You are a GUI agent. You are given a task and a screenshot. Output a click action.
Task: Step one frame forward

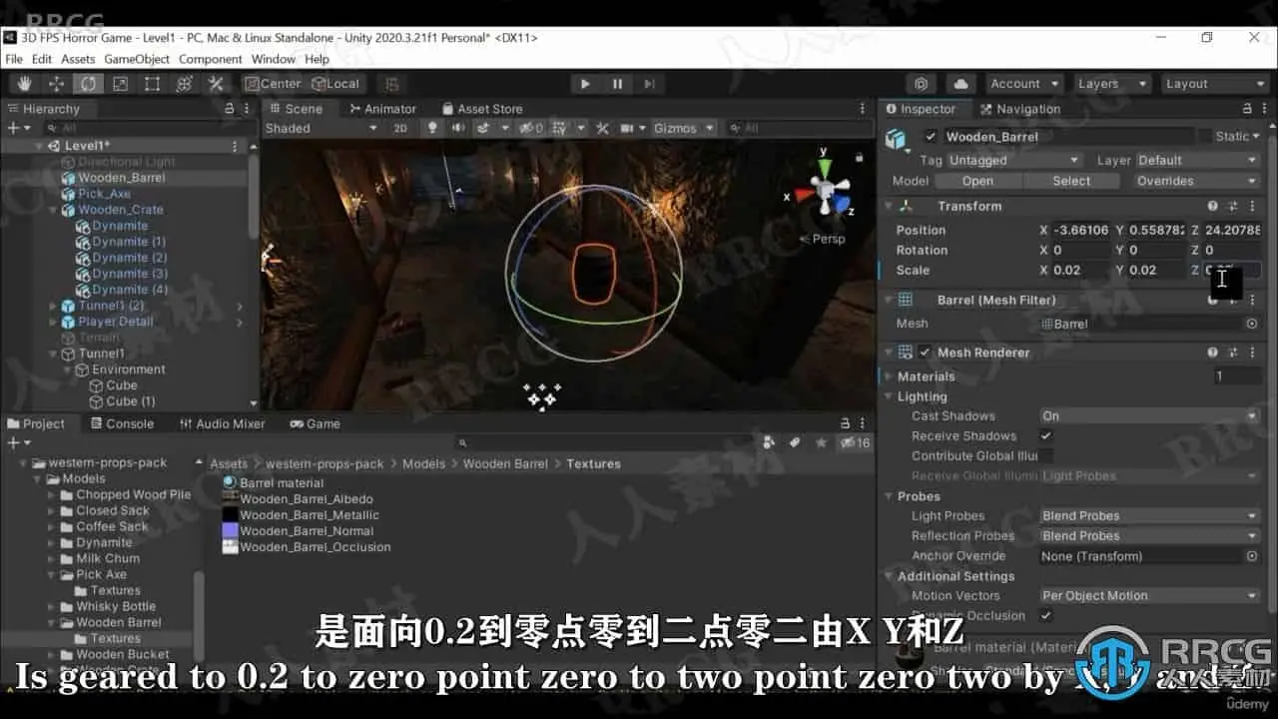tap(649, 84)
